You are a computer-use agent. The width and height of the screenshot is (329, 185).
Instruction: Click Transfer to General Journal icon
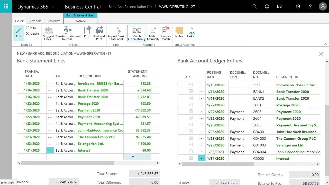tap(68, 33)
